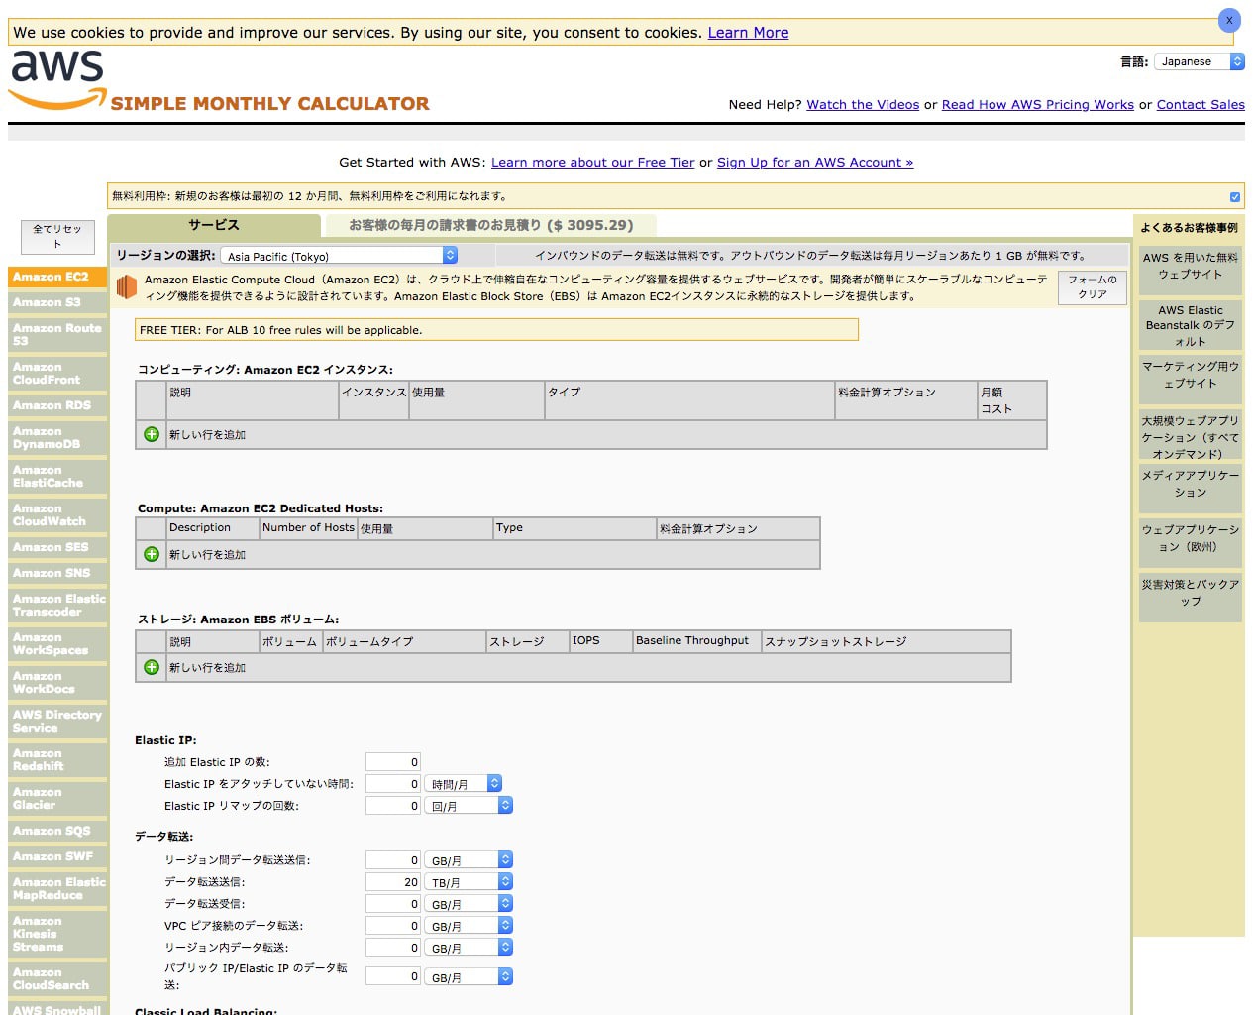Viewport: 1253px width, 1015px height.
Task: Open the cookie Learn More link
Action: [748, 33]
